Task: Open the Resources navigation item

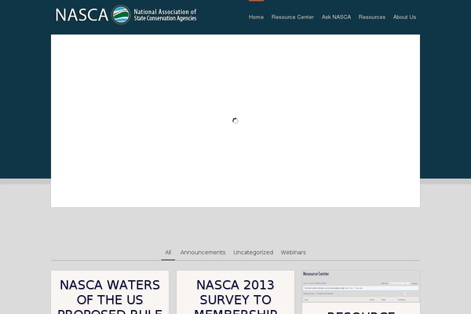Action: [372, 17]
